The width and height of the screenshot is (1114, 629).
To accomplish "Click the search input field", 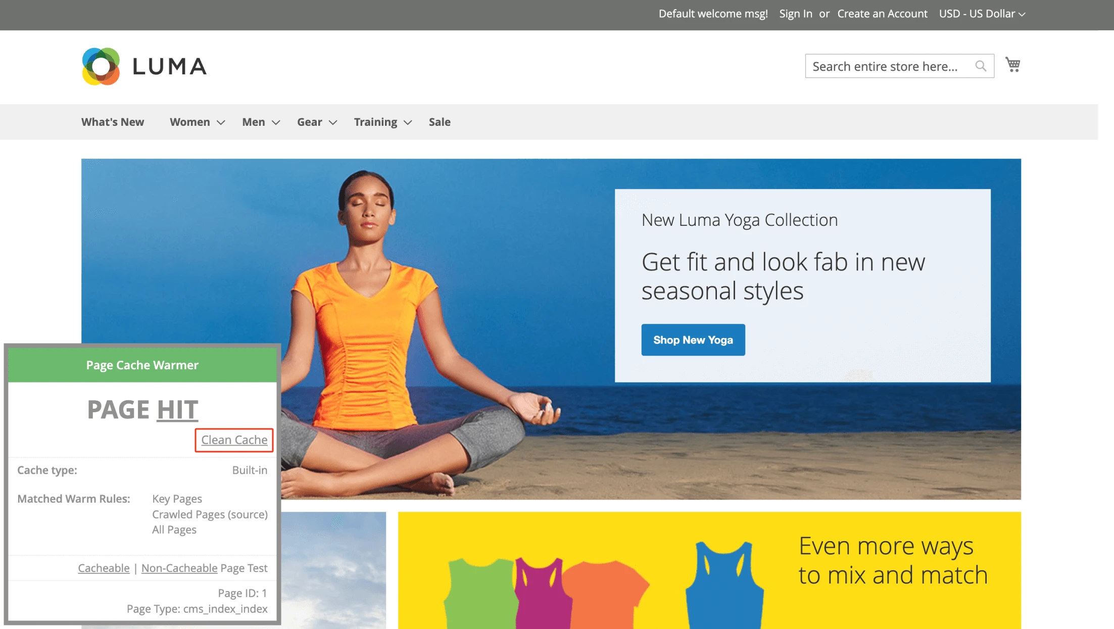I will 891,65.
